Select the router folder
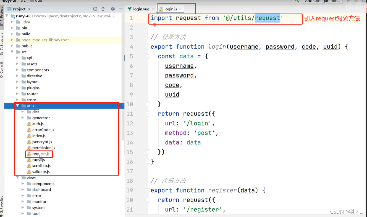 pos(32,94)
